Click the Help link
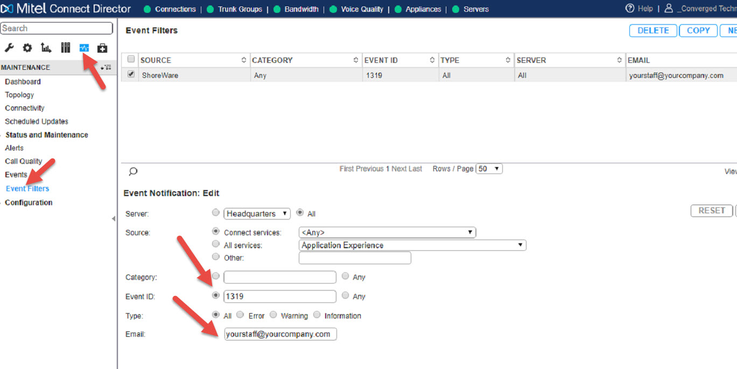 click(x=645, y=9)
